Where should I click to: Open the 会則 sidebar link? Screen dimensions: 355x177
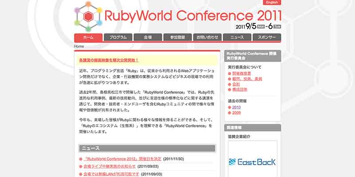point(236,84)
